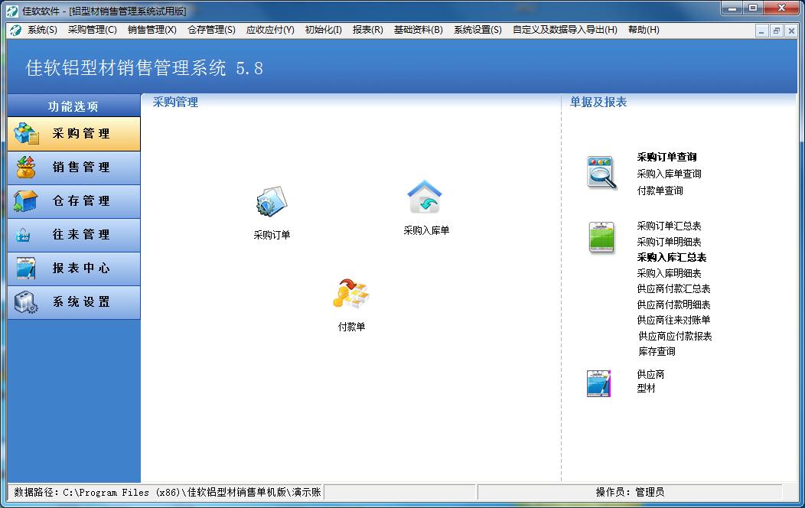Select 报表中心 in the function sidebar
The height and width of the screenshot is (508, 805).
tap(74, 269)
